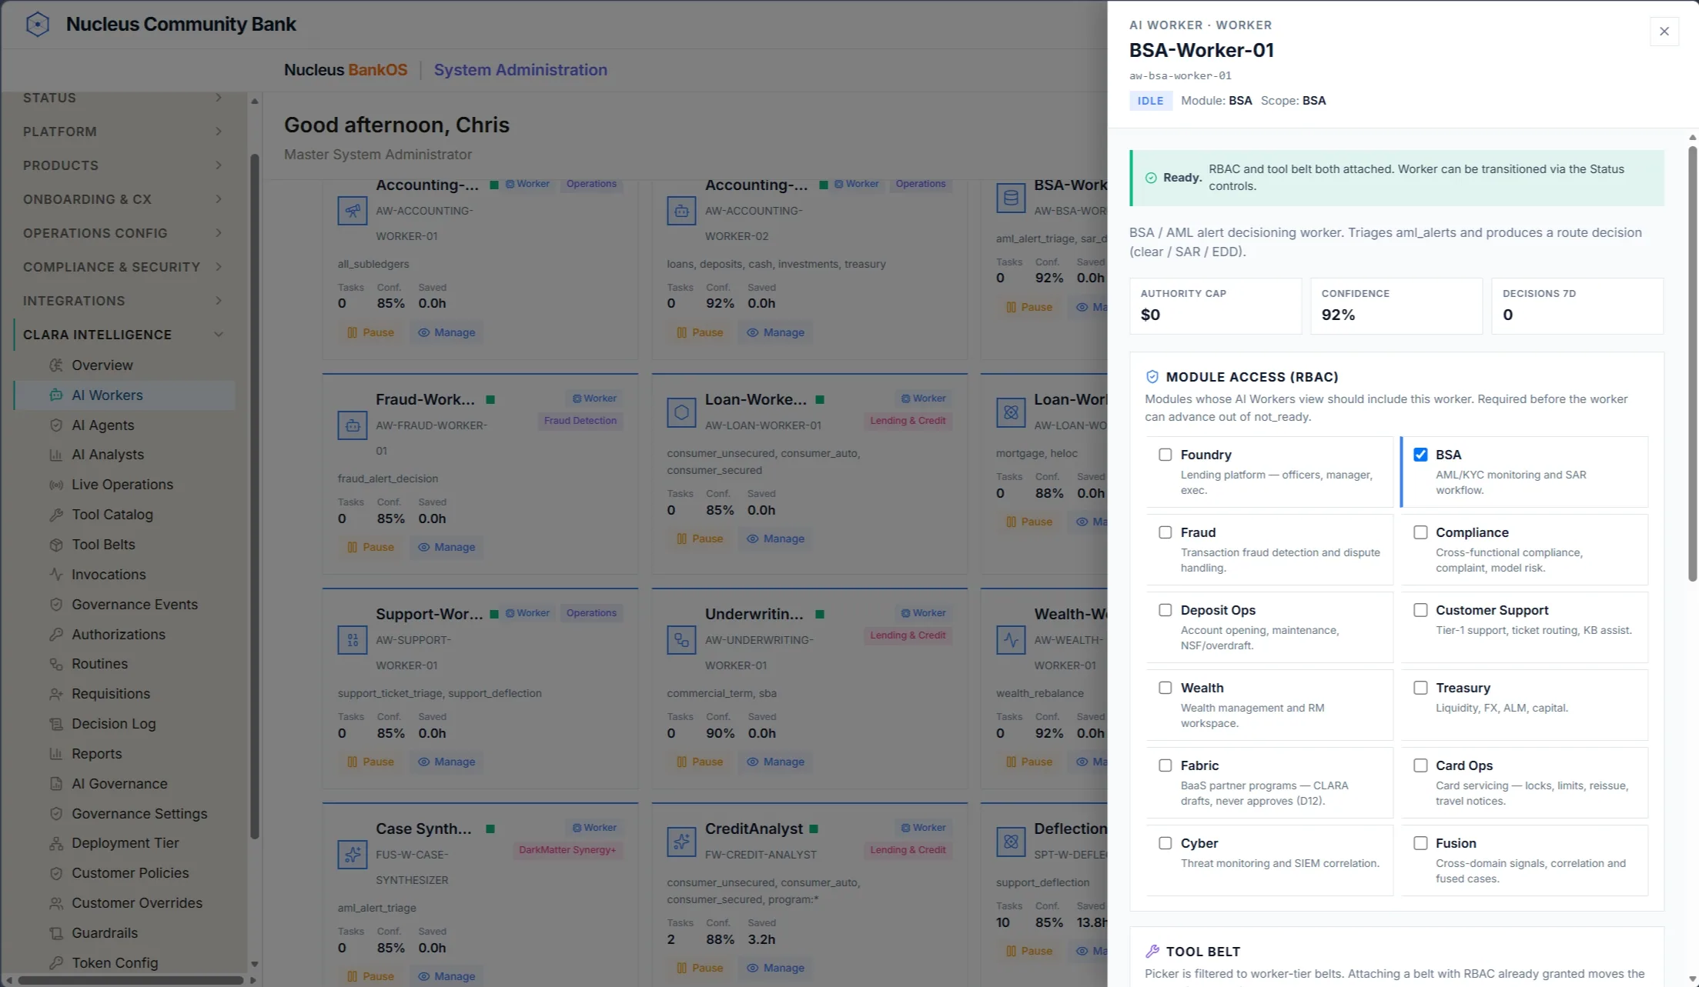
Task: Open the AI Agents sidebar item
Action: 125,425
